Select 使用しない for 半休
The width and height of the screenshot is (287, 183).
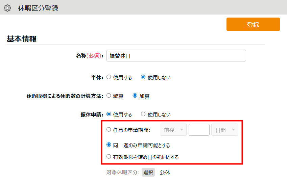tap(143, 77)
